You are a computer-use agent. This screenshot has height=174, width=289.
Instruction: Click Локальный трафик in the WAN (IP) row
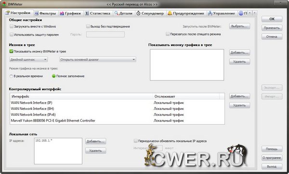169,103
